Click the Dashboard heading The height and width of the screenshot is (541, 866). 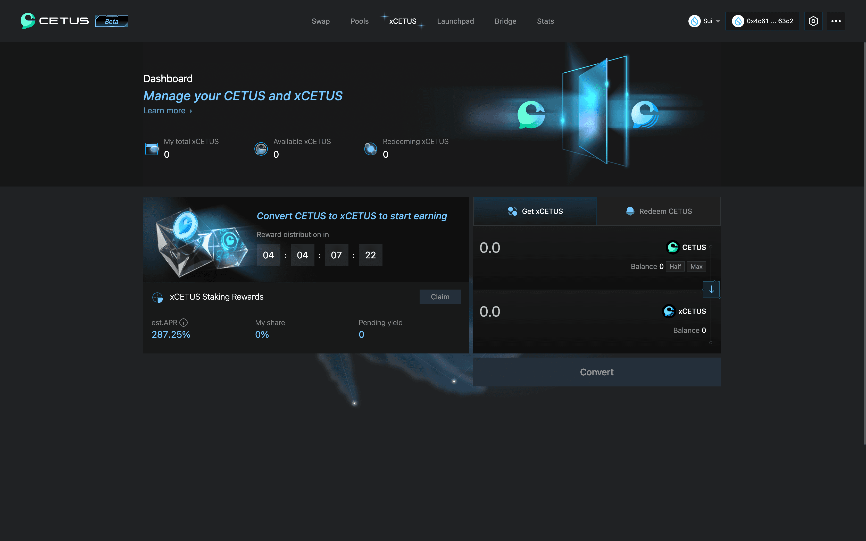[x=168, y=79]
